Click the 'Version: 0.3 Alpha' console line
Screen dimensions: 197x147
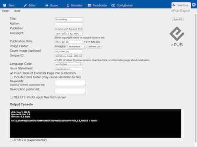pos(21,117)
